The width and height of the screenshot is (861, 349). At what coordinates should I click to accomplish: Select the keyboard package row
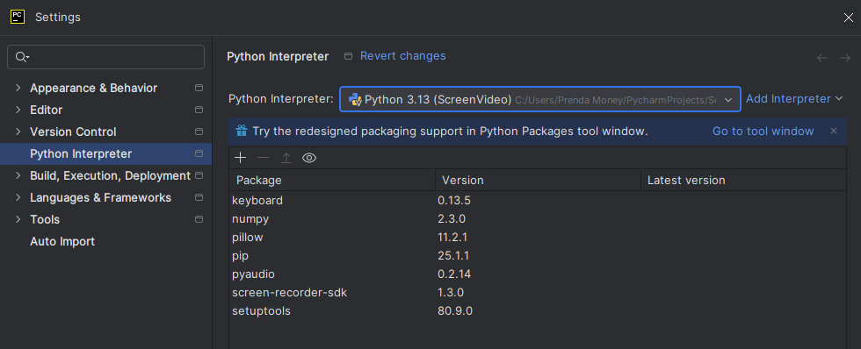pyautogui.click(x=538, y=201)
